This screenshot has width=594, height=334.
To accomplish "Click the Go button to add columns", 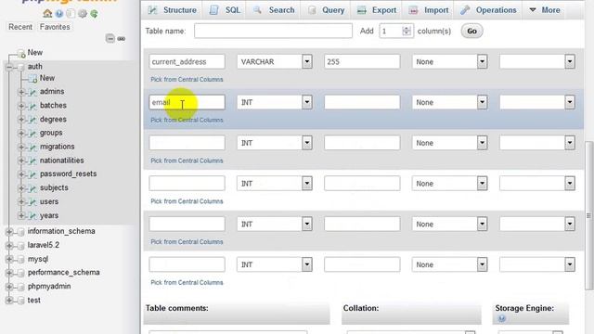I will click(471, 31).
